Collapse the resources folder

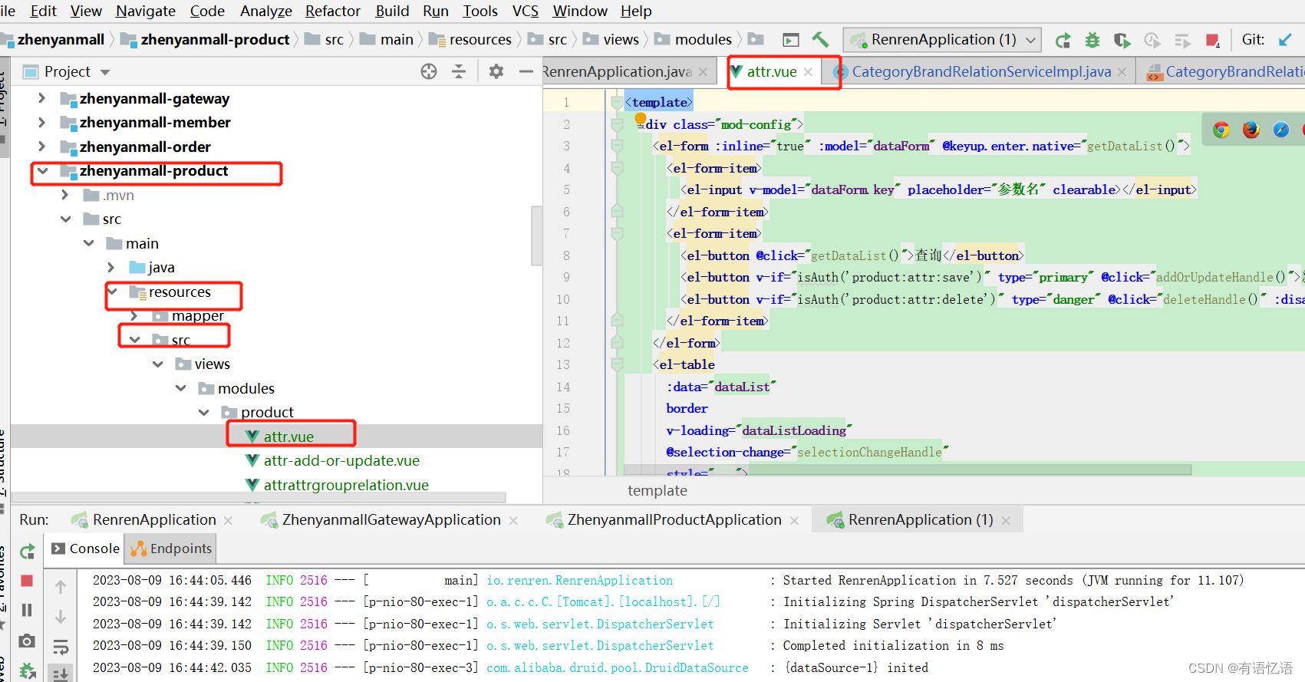[113, 292]
